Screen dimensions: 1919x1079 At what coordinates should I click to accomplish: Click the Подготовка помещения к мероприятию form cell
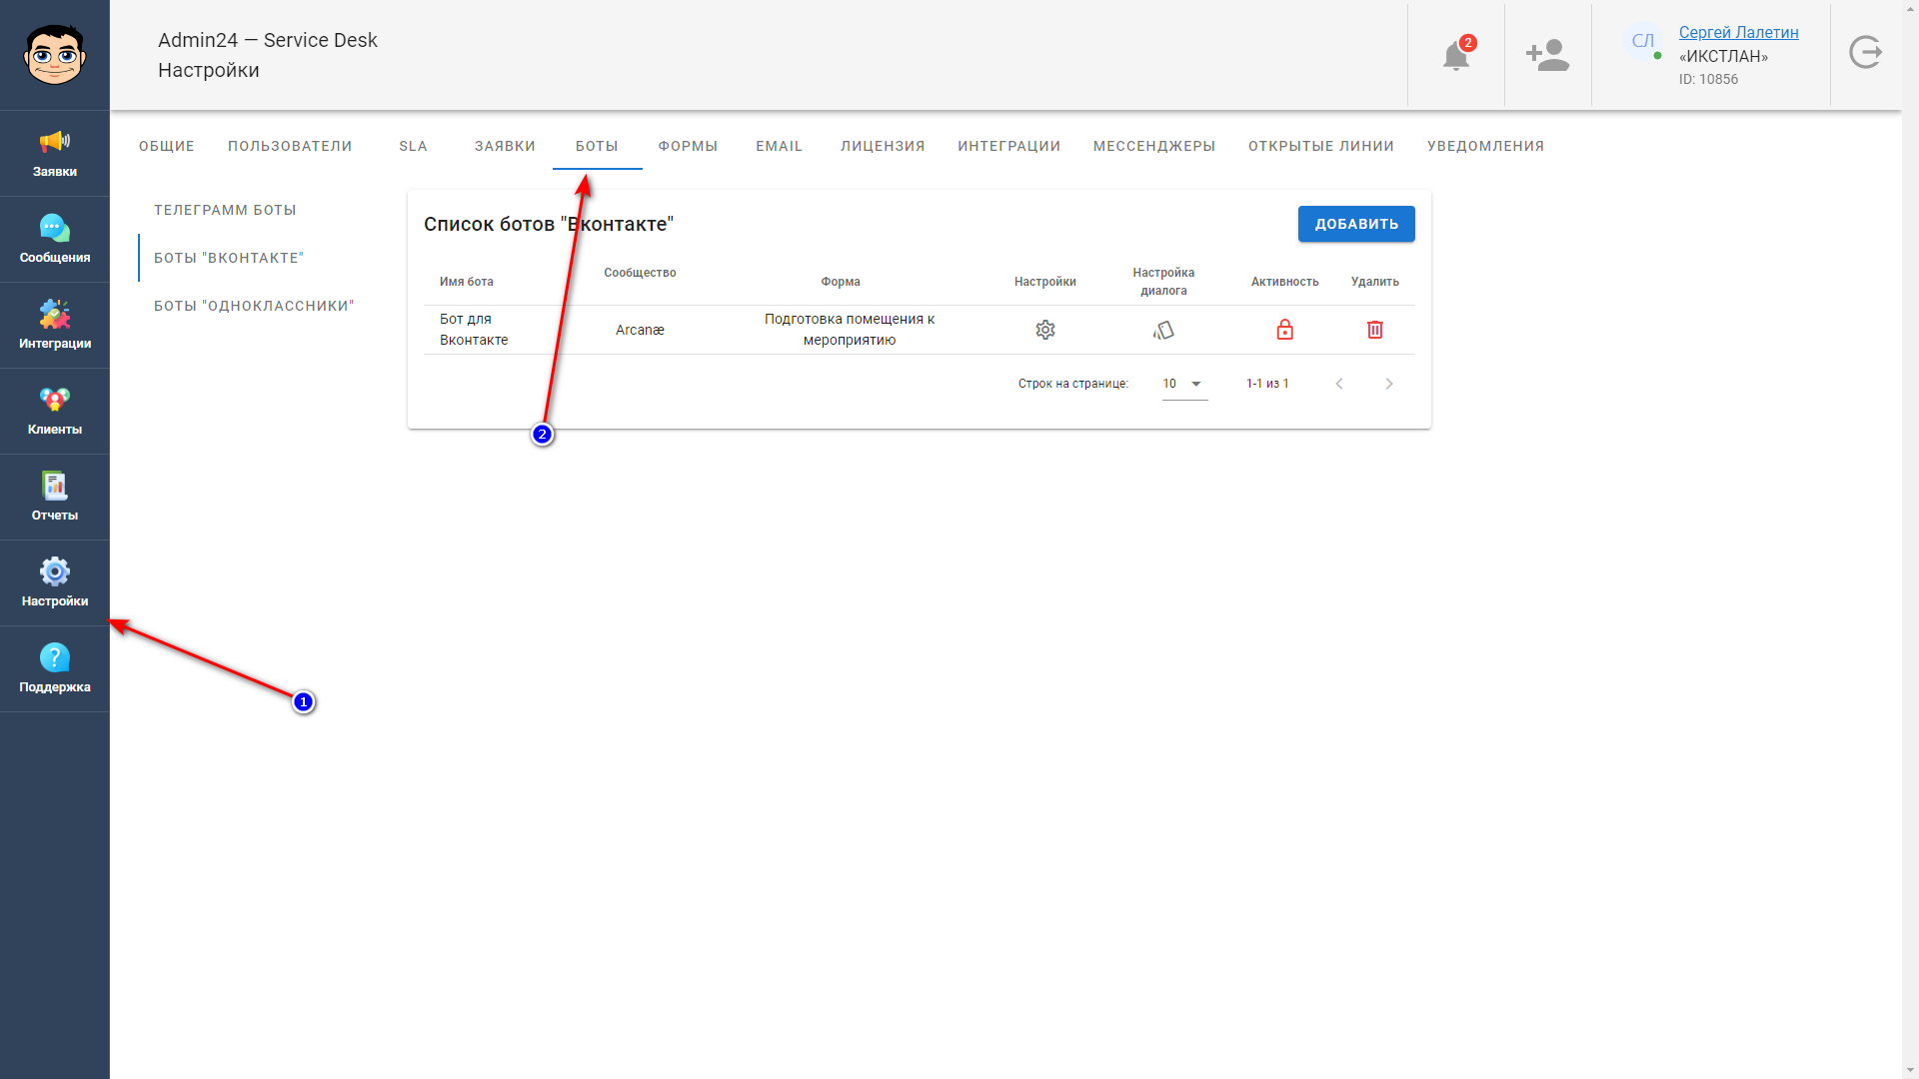[850, 330]
